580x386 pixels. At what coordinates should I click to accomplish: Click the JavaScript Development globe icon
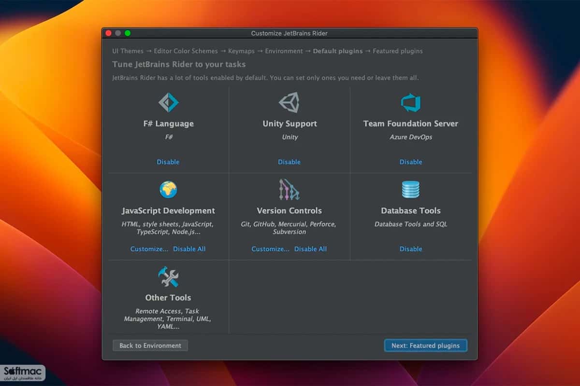coord(168,190)
